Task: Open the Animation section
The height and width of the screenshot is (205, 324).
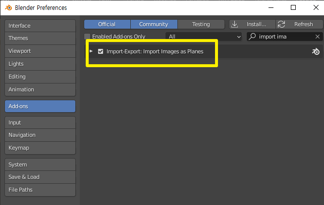Action: pyautogui.click(x=40, y=89)
